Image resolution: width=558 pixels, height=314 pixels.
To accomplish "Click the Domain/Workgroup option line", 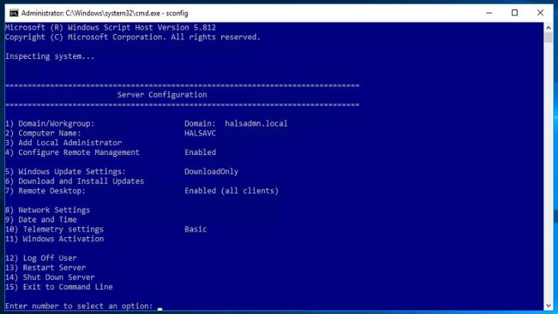I will [50, 124].
